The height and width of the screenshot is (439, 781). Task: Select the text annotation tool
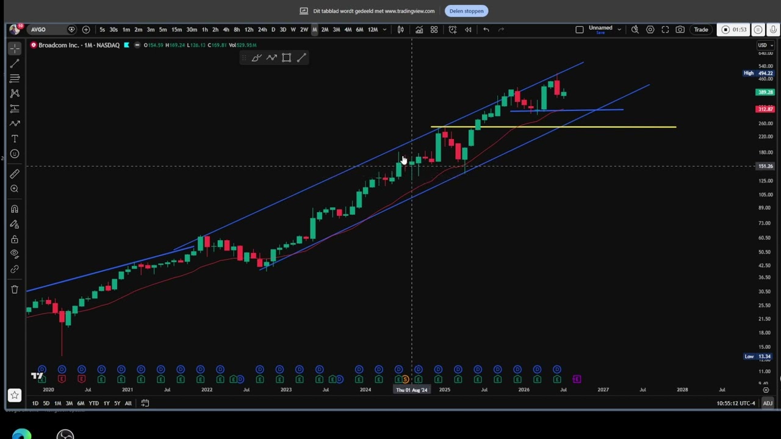coord(15,138)
